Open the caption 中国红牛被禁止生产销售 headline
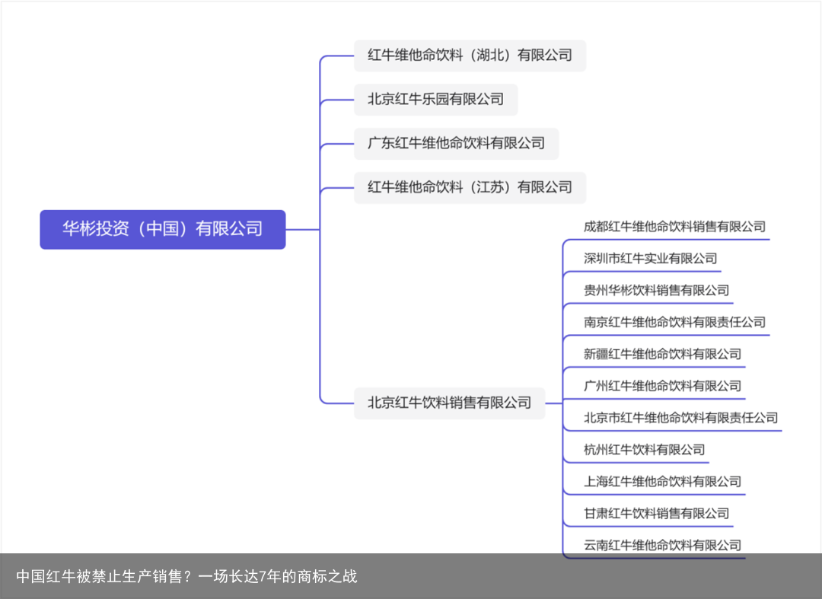This screenshot has height=599, width=822. click(x=186, y=576)
